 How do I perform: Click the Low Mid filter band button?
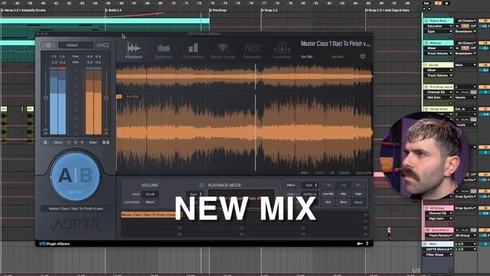328,194
